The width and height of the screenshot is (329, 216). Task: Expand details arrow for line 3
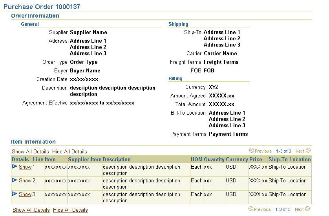pyautogui.click(x=15, y=194)
